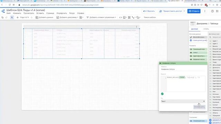Insert URL embed code icon

[x=121, y=18]
